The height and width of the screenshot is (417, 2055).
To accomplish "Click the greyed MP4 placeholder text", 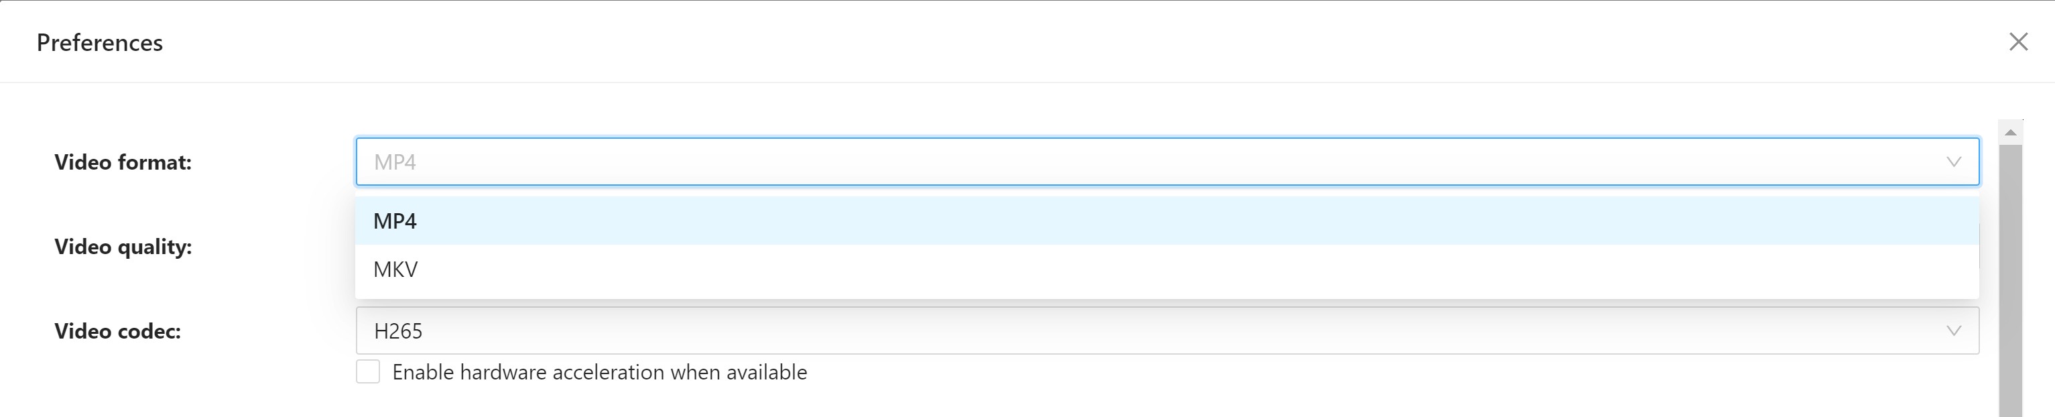I will point(395,162).
